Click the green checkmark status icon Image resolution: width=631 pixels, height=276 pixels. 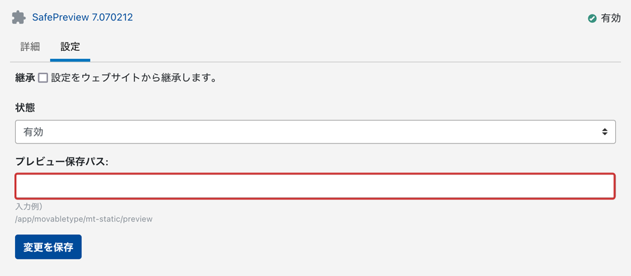point(592,18)
